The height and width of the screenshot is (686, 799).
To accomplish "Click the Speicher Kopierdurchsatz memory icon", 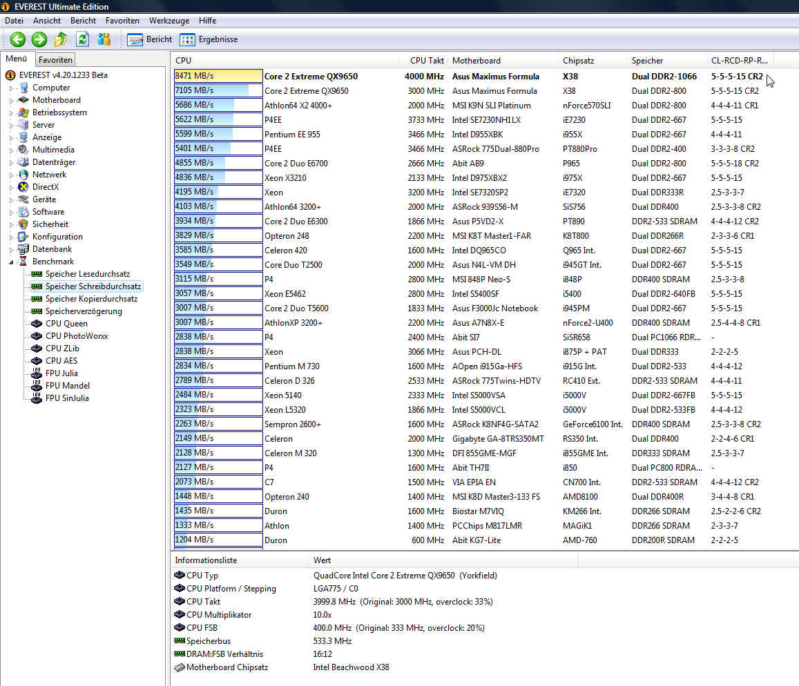I will pyautogui.click(x=36, y=299).
